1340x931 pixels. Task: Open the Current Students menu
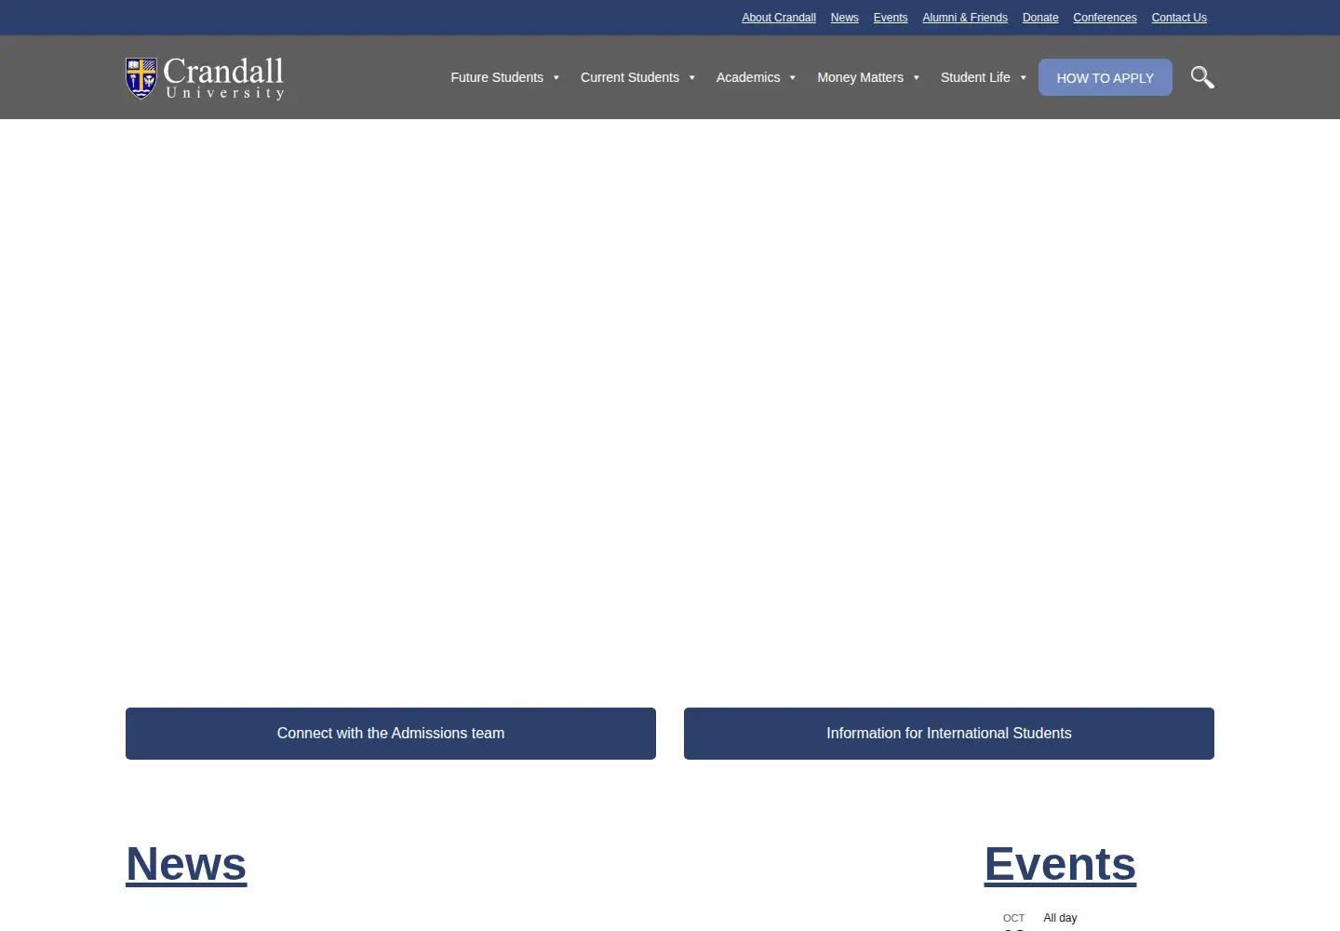coord(630,77)
